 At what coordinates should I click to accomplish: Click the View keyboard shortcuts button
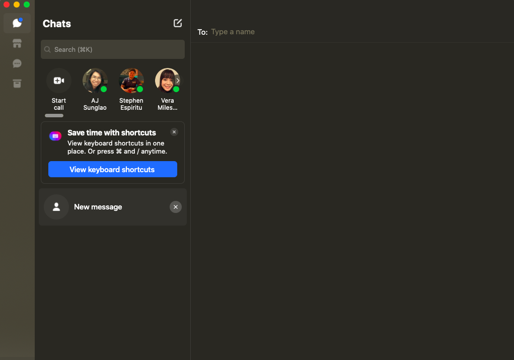(113, 169)
